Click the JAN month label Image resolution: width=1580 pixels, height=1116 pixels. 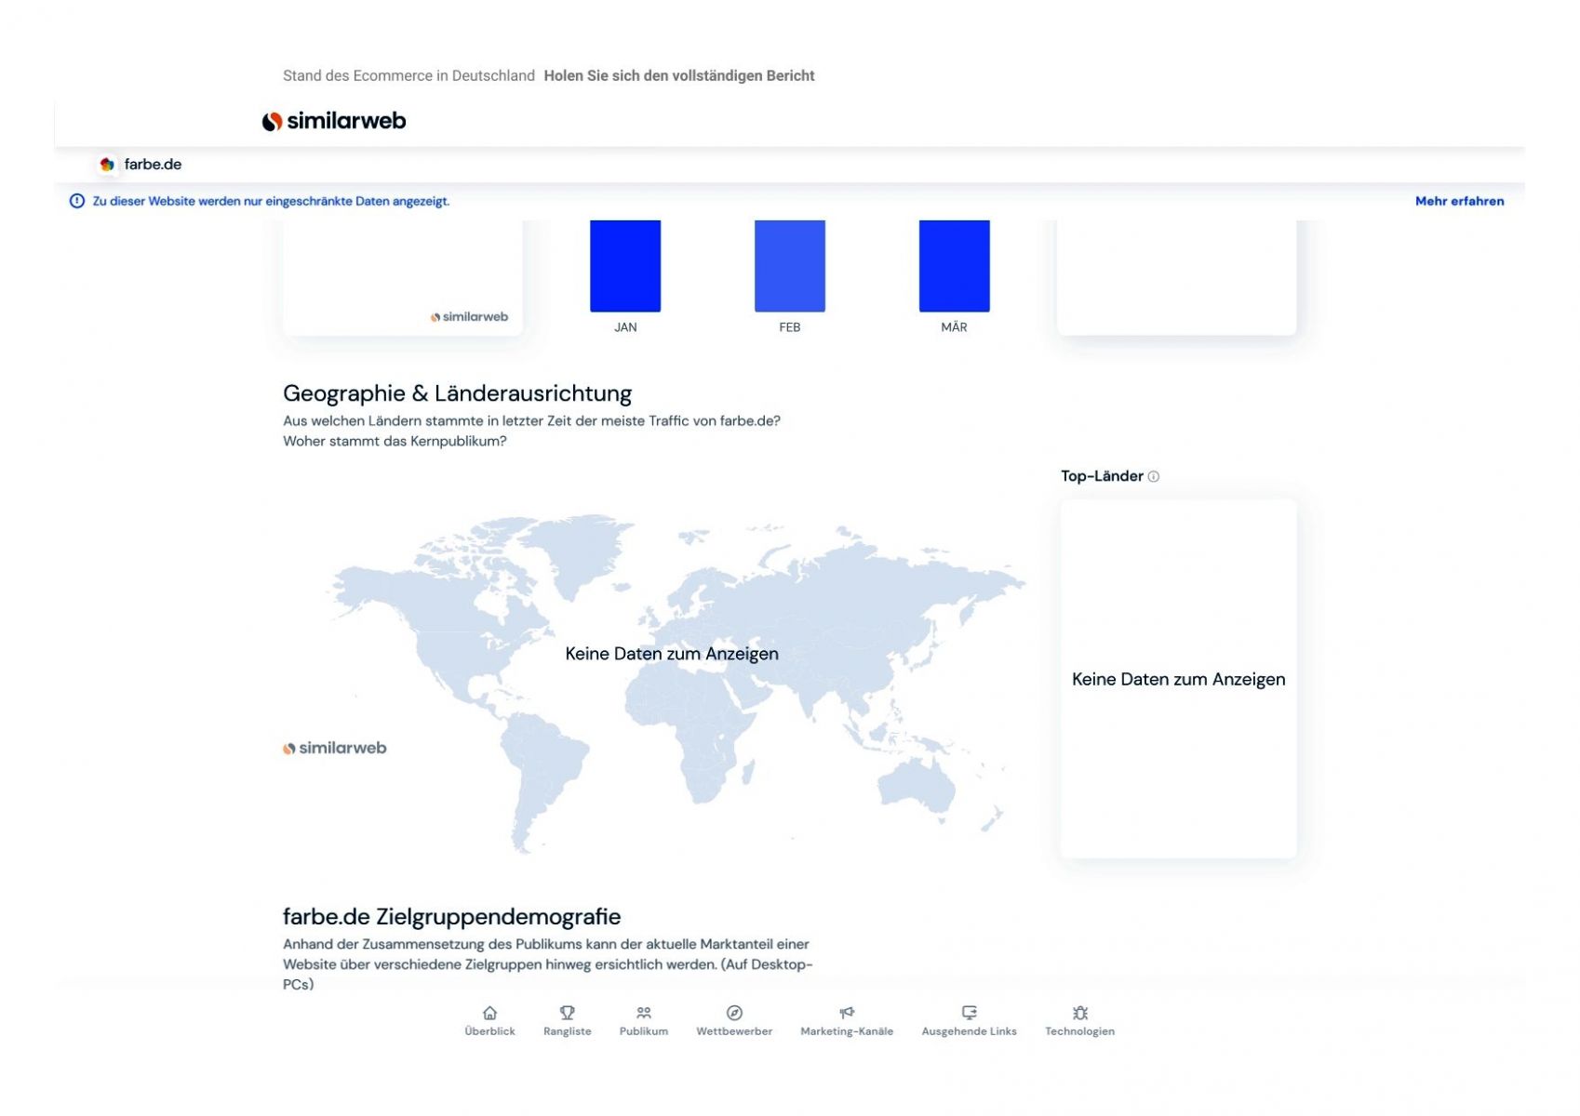[625, 327]
